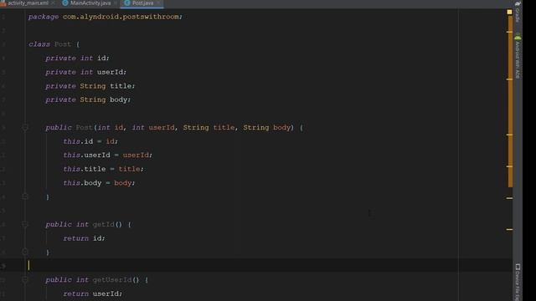536x301 pixels.
Task: Open the Device File Explorer panel
Action: (518, 282)
